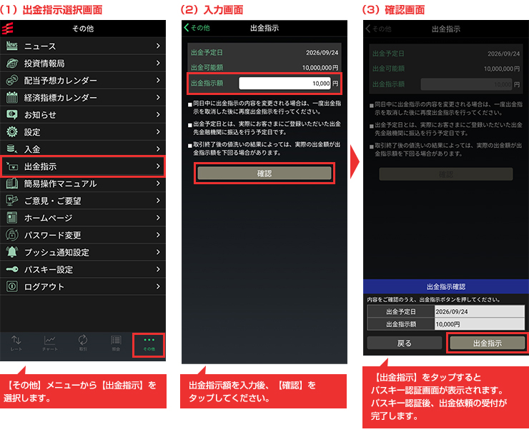Expand the ログアウト row chevron
The height and width of the screenshot is (437, 529).
[158, 286]
